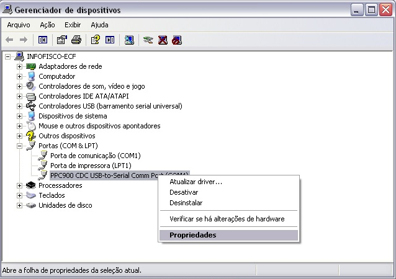This screenshot has height=279, width=396.
Task: Open the Ação menu
Action: (x=47, y=25)
